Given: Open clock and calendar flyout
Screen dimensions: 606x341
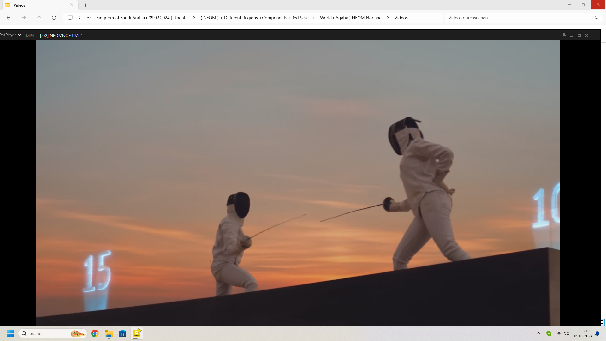Looking at the screenshot, I should click(x=583, y=333).
